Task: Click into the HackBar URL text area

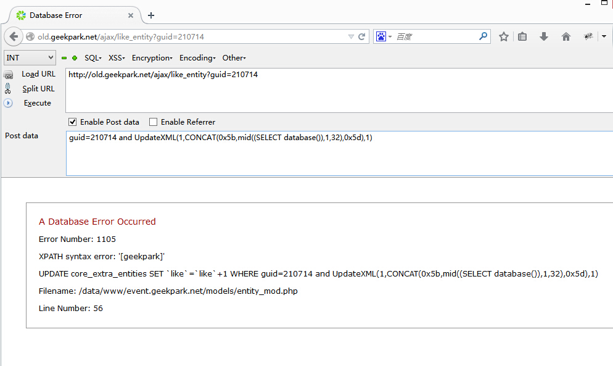Action: tap(339, 91)
